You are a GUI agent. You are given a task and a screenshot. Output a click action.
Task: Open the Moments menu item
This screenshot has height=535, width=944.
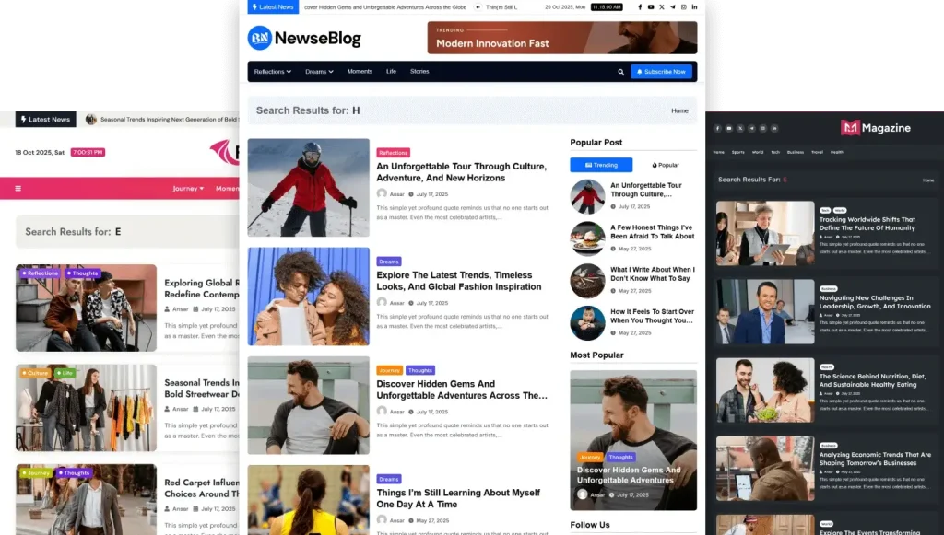tap(360, 72)
